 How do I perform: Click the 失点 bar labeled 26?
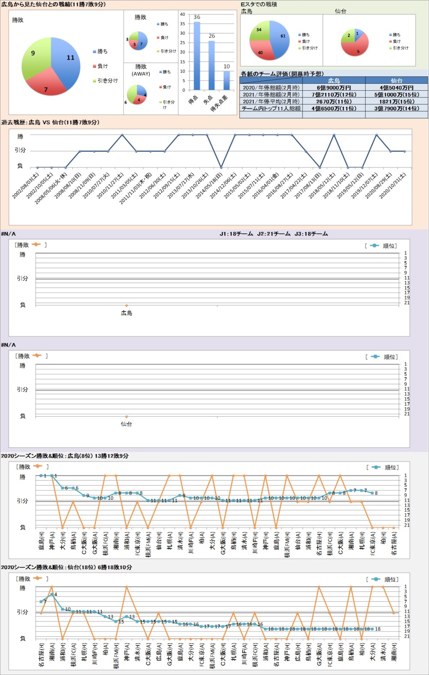point(211,65)
